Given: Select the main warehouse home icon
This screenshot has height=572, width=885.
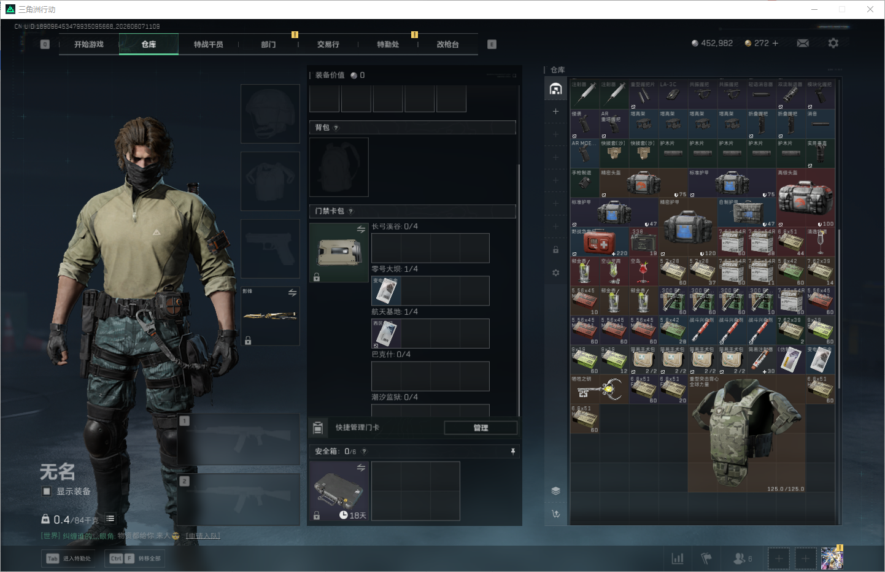Looking at the screenshot, I should click(x=555, y=89).
